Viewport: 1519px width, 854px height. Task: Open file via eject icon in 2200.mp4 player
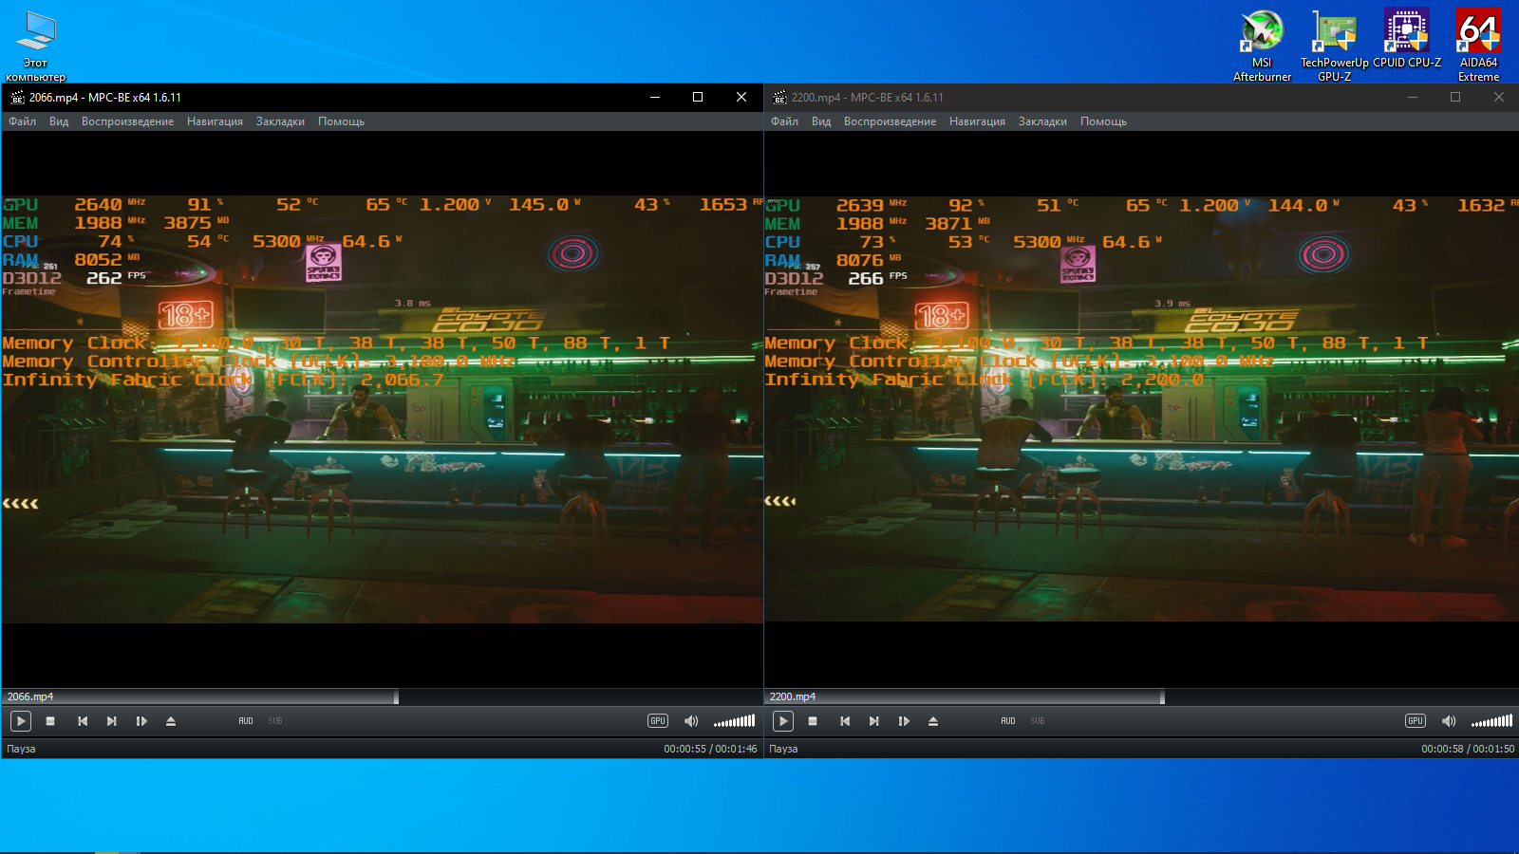coord(933,721)
